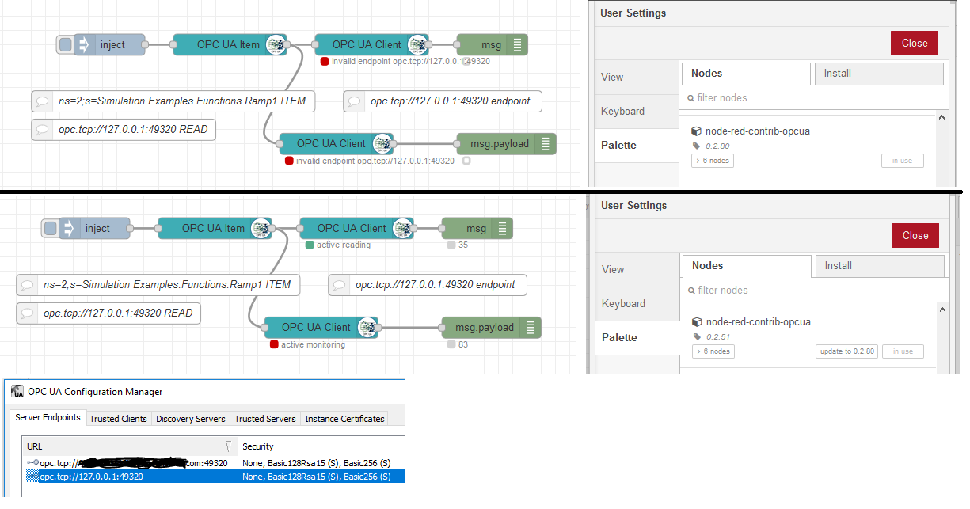Click the globe icon on the top OPC UA Client node
Image resolution: width=970 pixels, height=509 pixels.
click(x=416, y=45)
